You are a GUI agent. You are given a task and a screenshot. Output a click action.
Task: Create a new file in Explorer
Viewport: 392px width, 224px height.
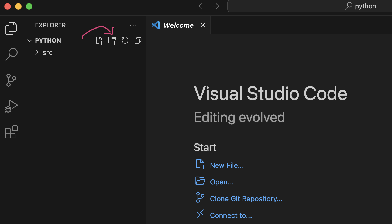pos(99,40)
